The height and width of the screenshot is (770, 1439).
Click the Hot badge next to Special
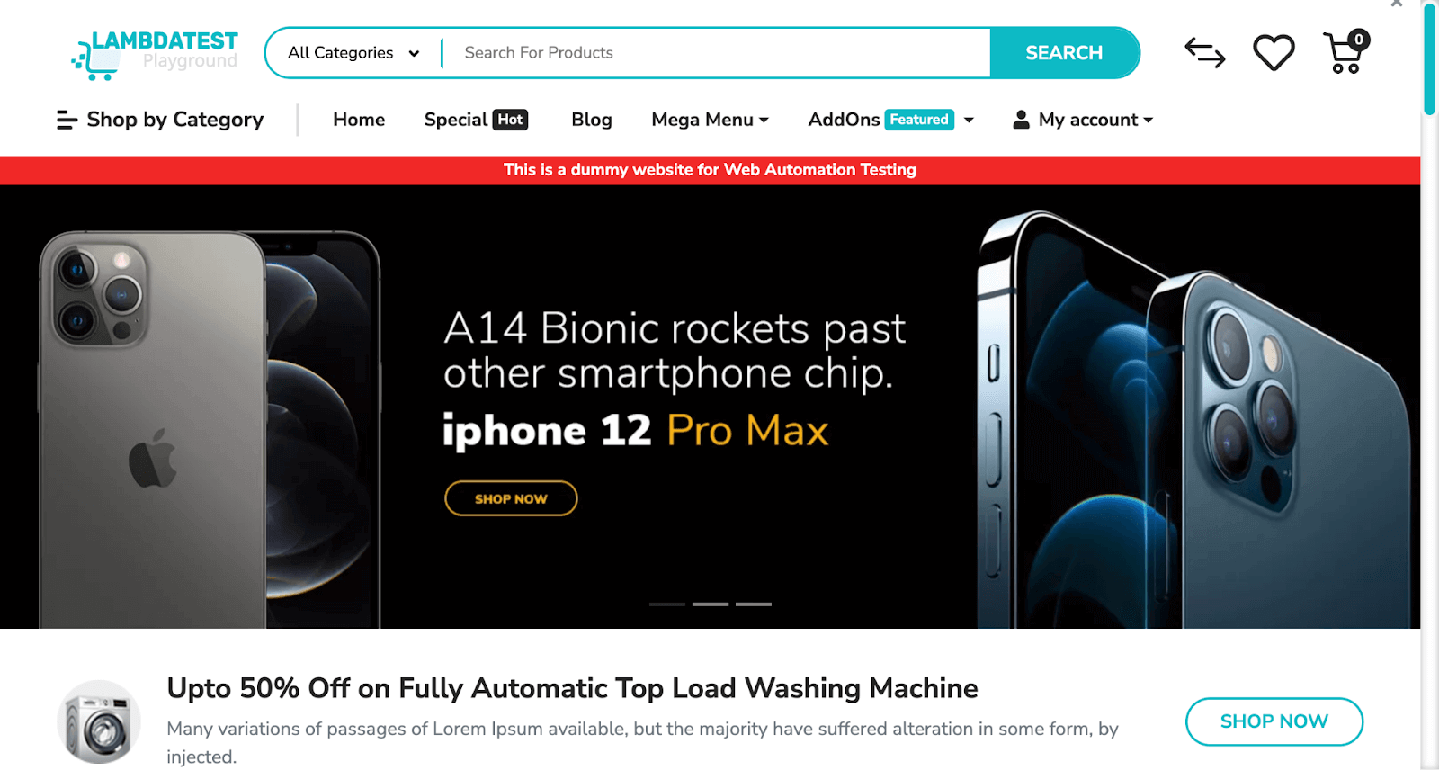pyautogui.click(x=510, y=120)
